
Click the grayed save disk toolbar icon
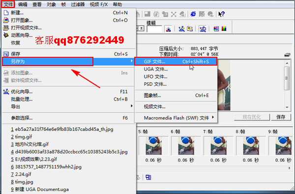click(x=147, y=14)
